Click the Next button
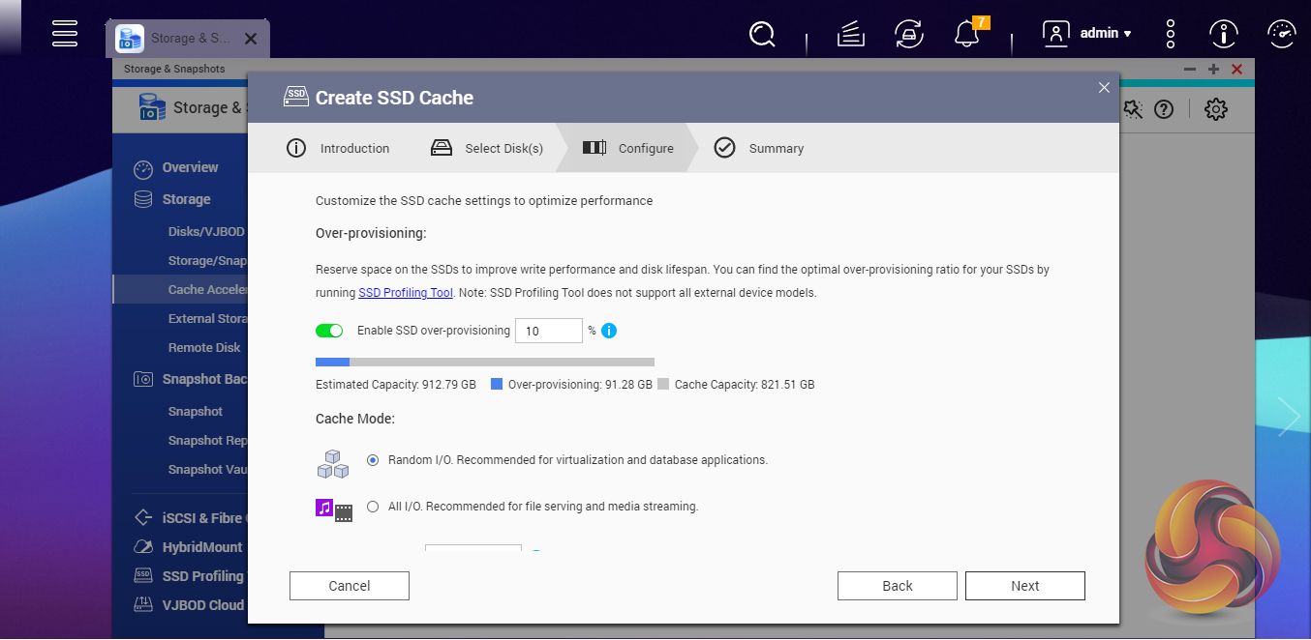This screenshot has height=640, width=1311. tap(1024, 586)
